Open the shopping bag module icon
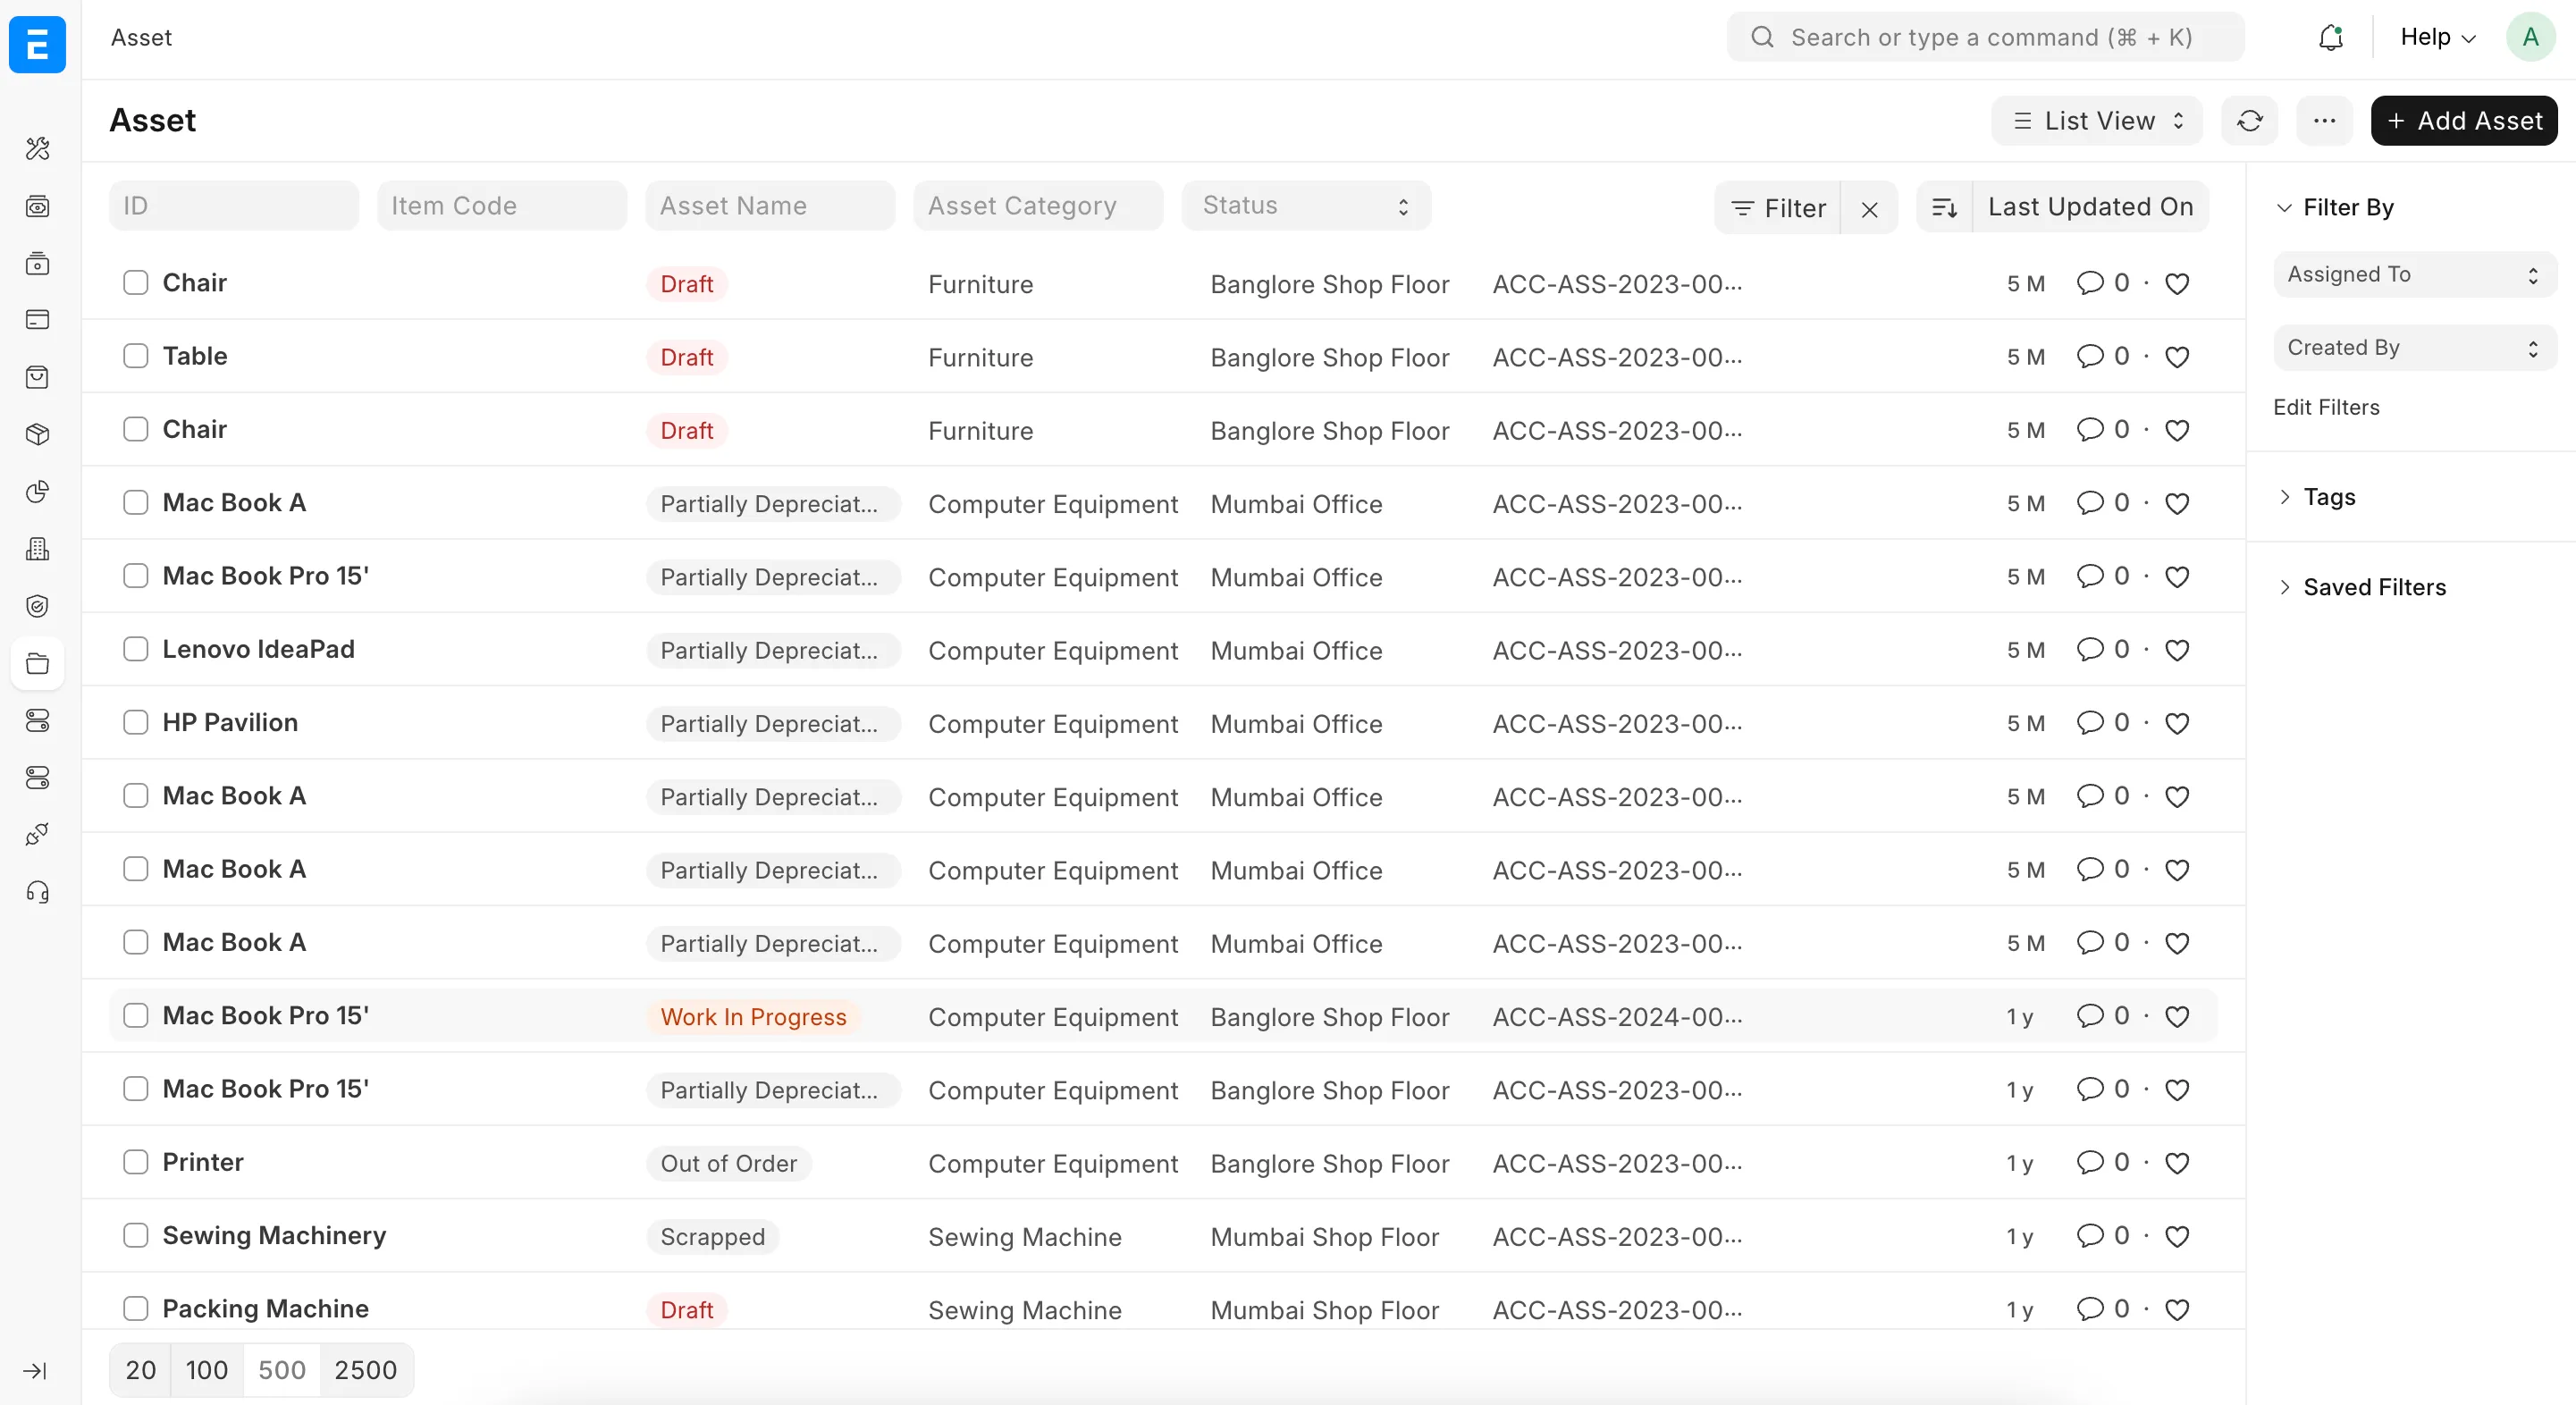Image resolution: width=2576 pixels, height=1405 pixels. (38, 377)
